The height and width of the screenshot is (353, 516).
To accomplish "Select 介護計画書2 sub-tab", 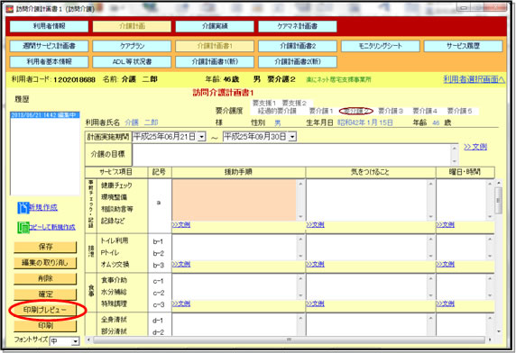I will coord(298,46).
